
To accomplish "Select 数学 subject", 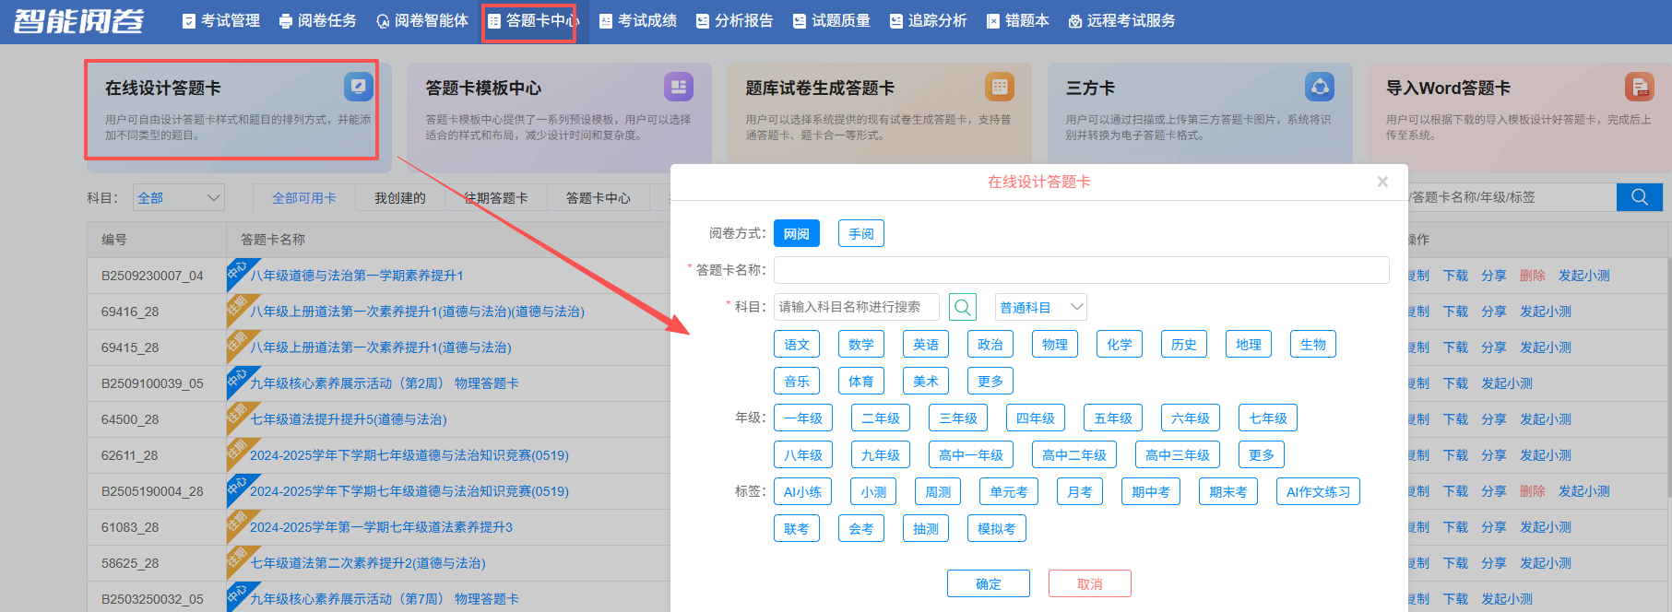I will coord(861,344).
